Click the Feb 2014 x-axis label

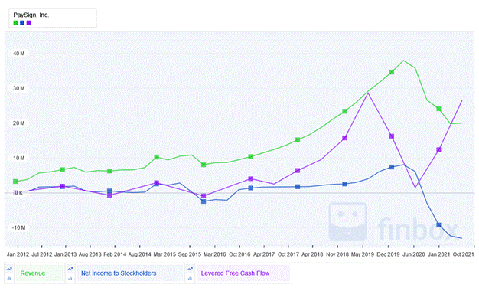(x=115, y=254)
